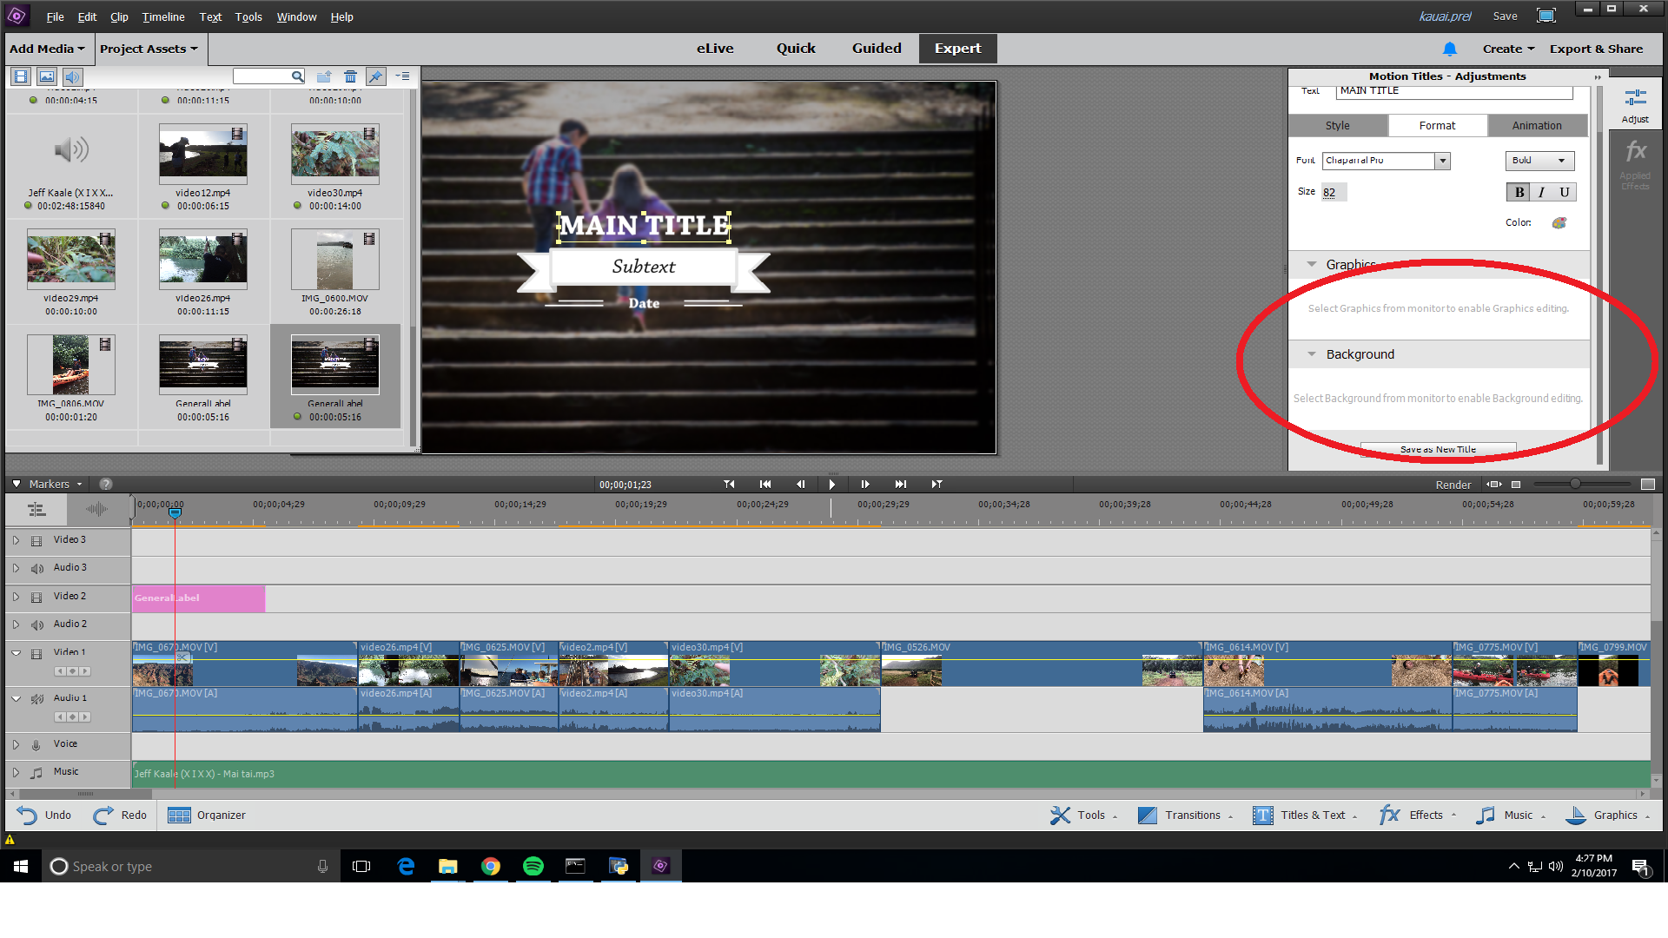This screenshot has height=938, width=1668.
Task: Play the video in monitor
Action: coord(831,485)
